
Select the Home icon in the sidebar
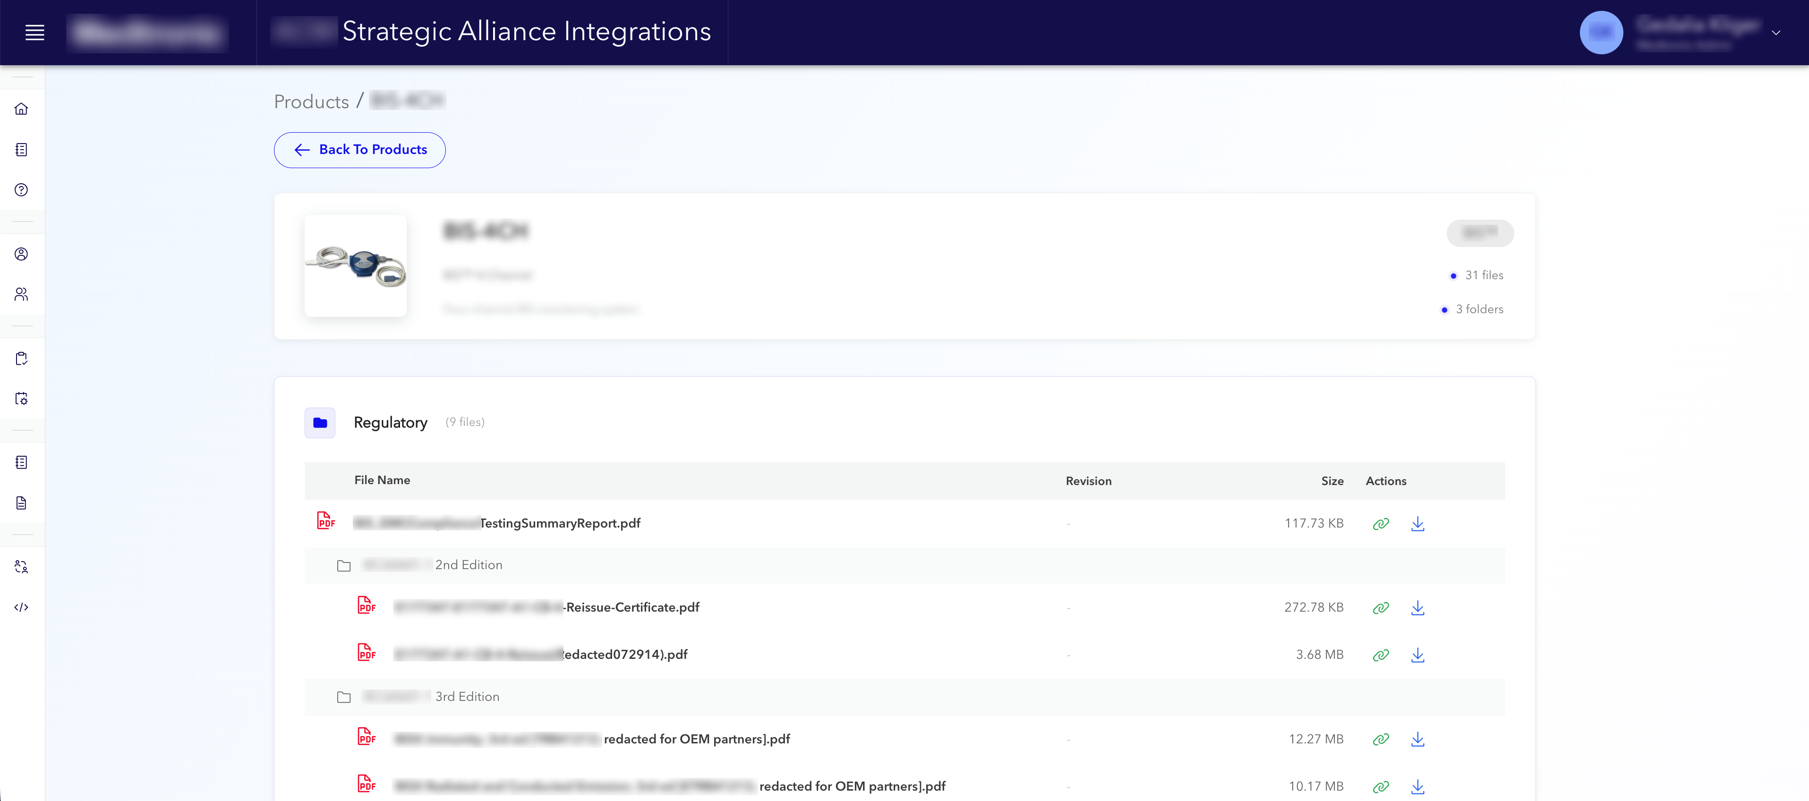tap(22, 109)
